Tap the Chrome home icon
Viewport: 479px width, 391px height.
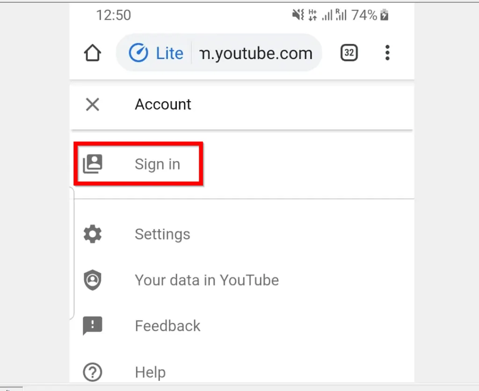tap(92, 53)
